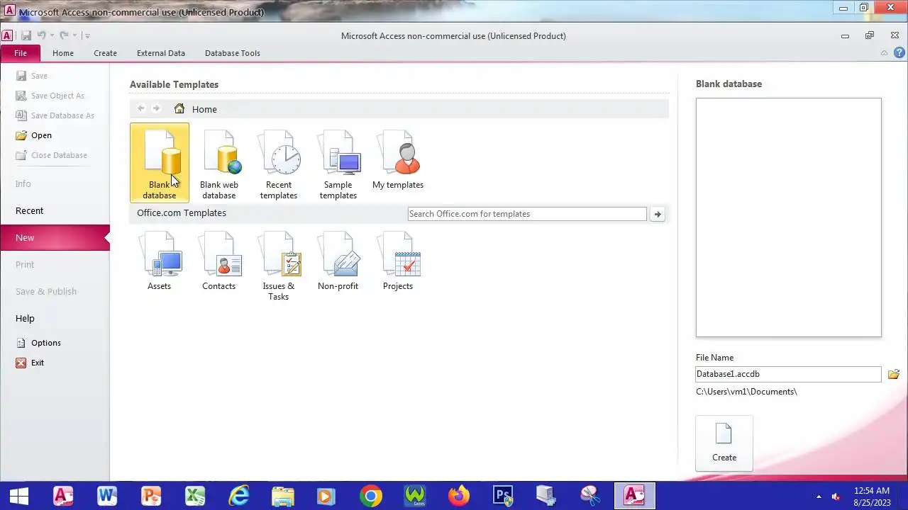Click the Back arrow in templates navigation
The height and width of the screenshot is (510, 908).
(x=141, y=108)
